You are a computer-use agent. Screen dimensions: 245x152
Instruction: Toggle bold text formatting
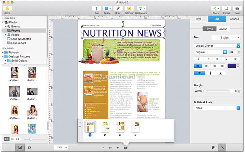pyautogui.click(x=198, y=59)
